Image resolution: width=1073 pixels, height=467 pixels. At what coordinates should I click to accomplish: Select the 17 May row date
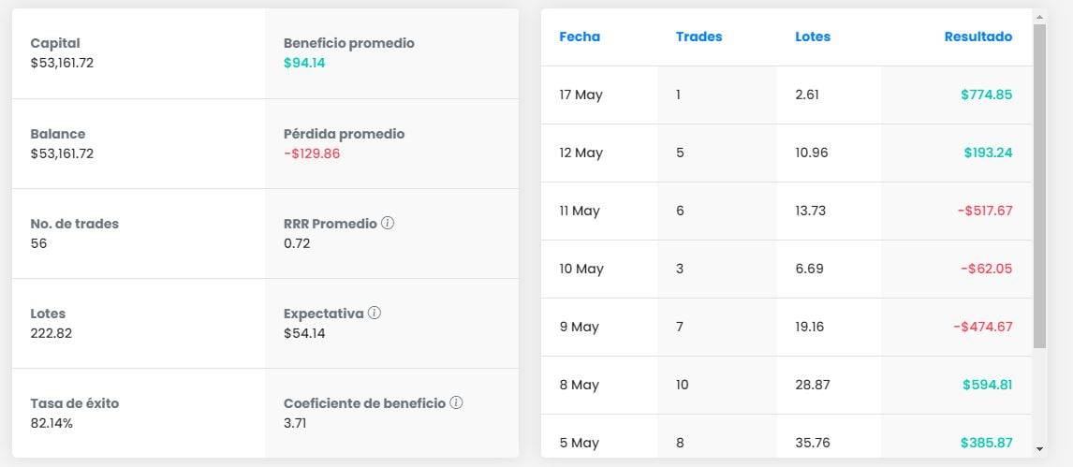(x=581, y=95)
